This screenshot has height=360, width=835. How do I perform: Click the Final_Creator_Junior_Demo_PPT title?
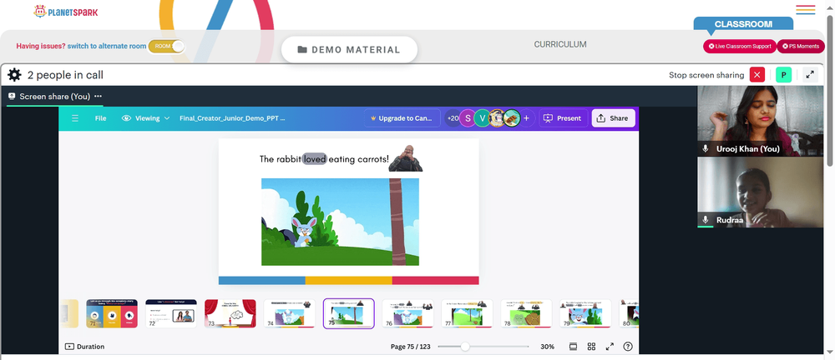point(232,118)
